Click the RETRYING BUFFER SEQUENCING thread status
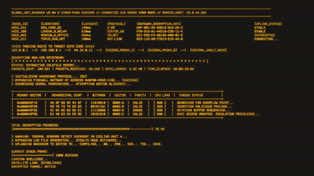The width and height of the screenshot is (314, 176). [x=203, y=110]
